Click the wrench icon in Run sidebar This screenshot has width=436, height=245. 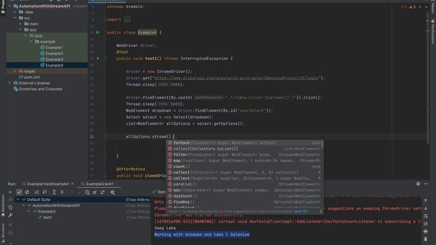coord(10,215)
